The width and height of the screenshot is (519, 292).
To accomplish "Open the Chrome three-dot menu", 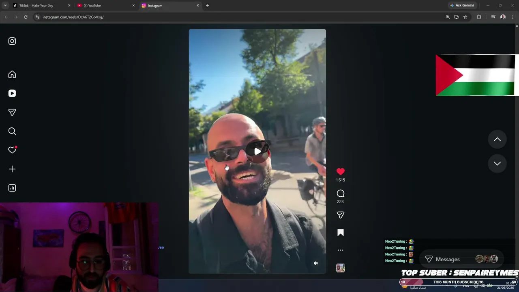I will pos(513,17).
